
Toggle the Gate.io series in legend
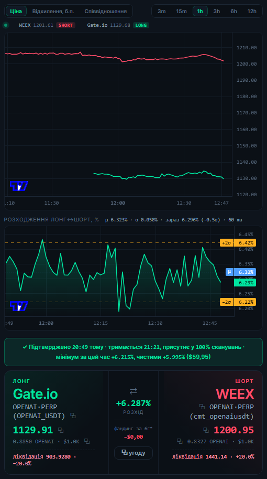109,25
